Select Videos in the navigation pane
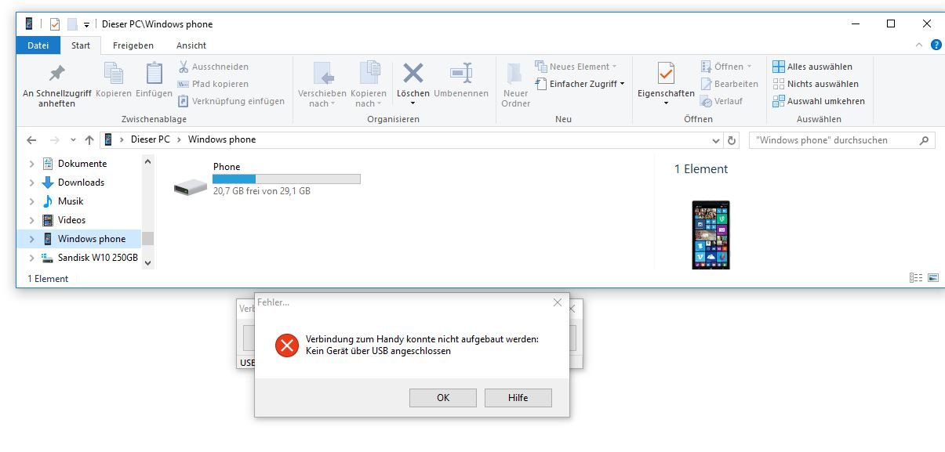Screen dimensions: 945x452 pyautogui.click(x=71, y=220)
